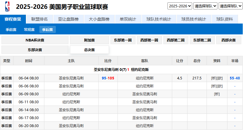Click the 附加赛 round button
This screenshot has width=243, height=130.
tap(89, 40)
